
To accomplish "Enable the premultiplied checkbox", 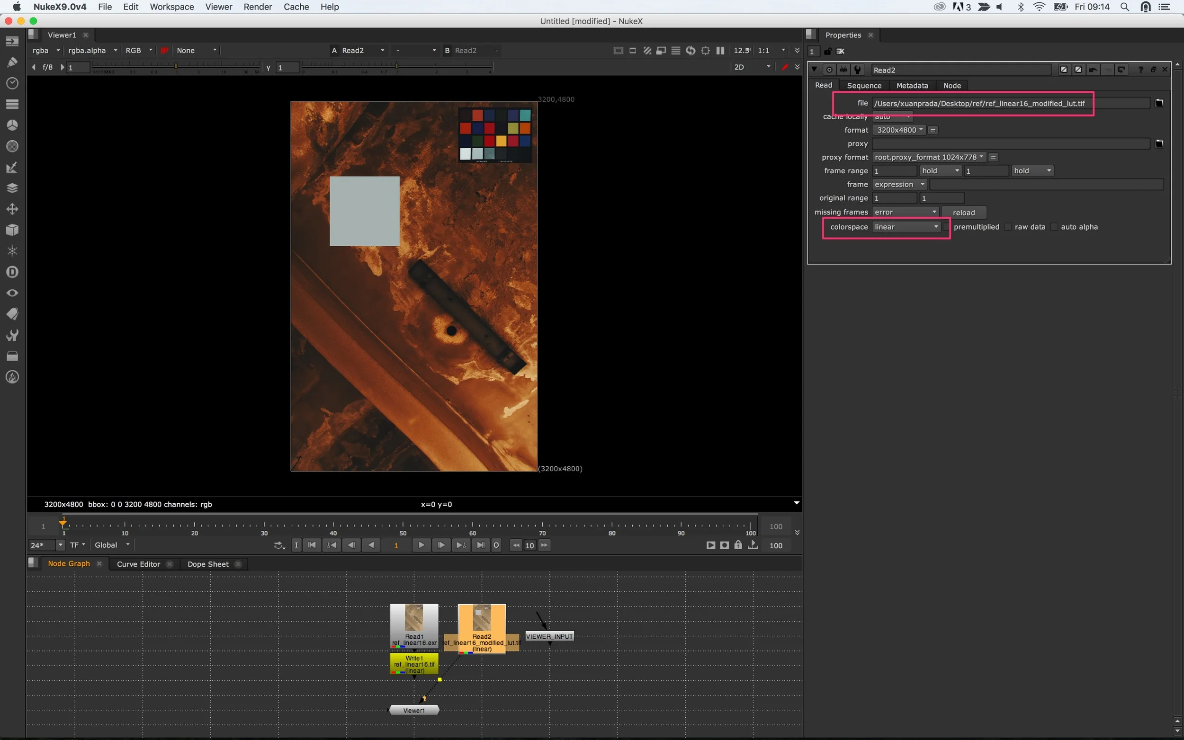I will 947,227.
